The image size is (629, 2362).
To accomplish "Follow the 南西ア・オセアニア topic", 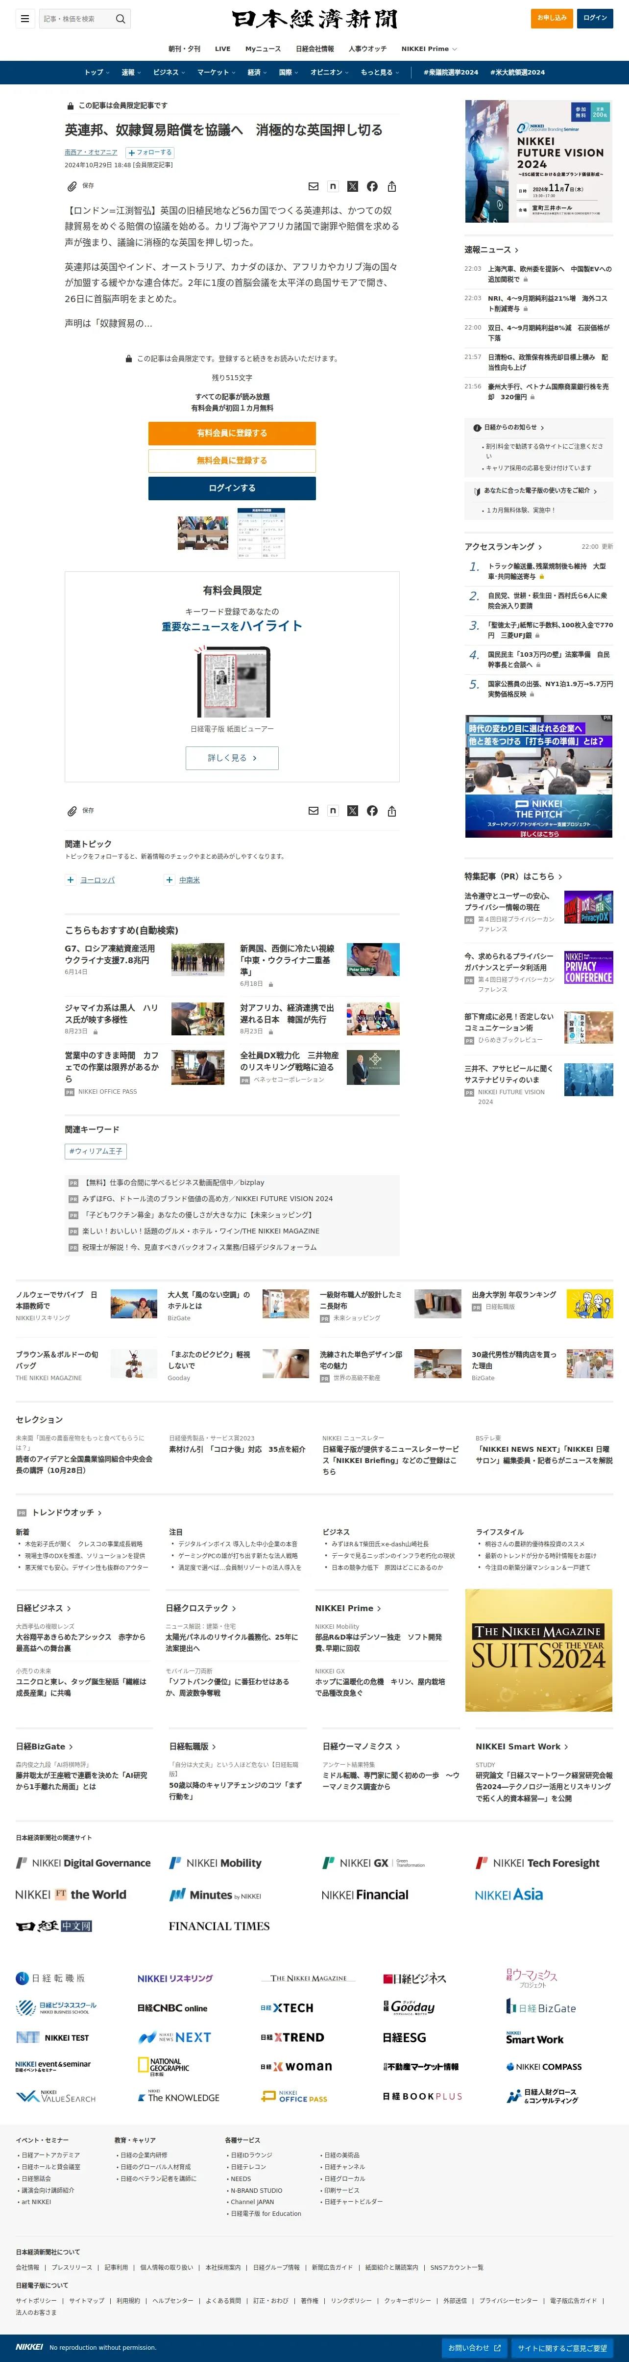I will point(150,152).
